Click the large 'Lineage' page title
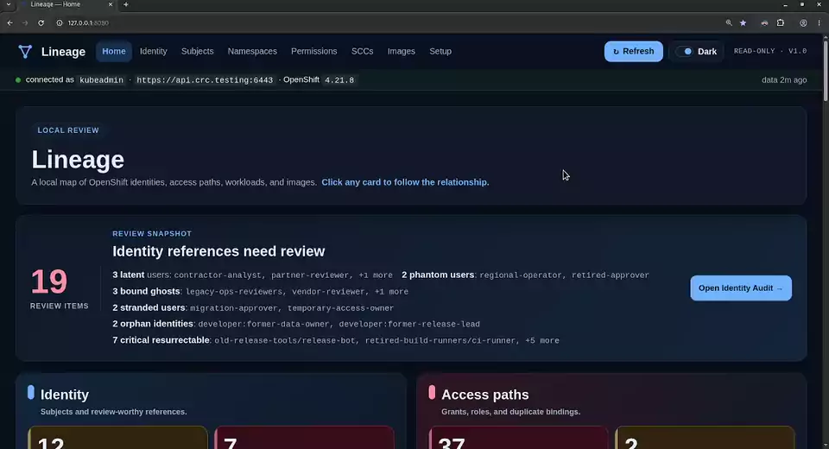829x449 pixels. [x=78, y=160]
